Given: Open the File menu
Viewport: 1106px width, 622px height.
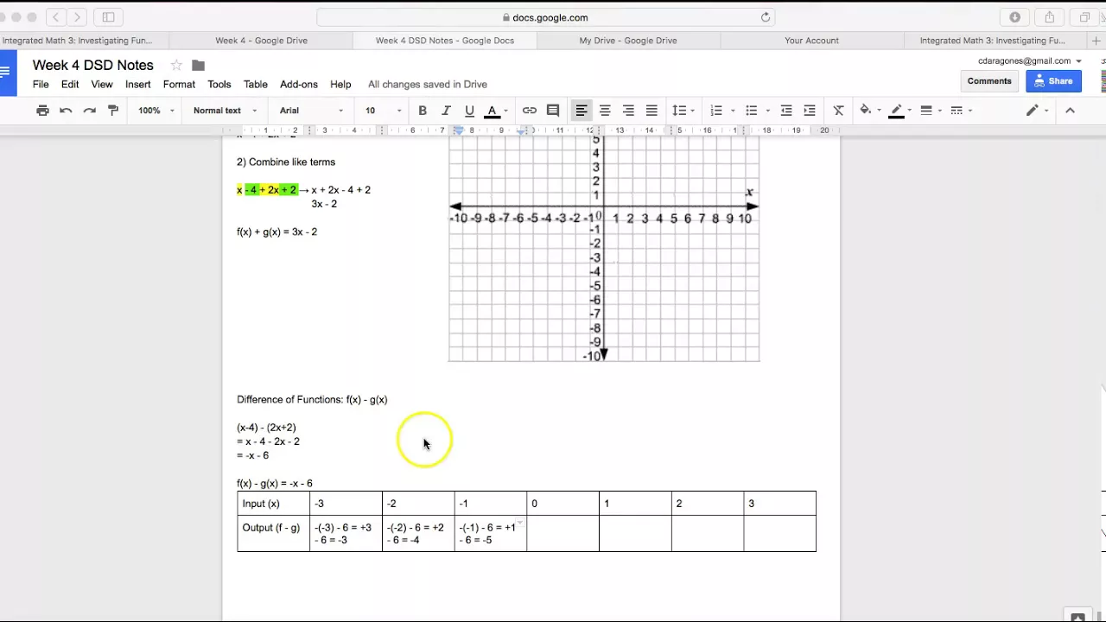Looking at the screenshot, I should 41,85.
